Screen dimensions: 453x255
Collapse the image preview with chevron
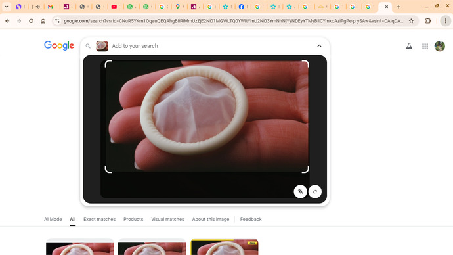click(319, 46)
